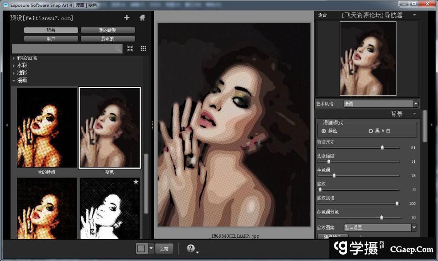
Task: Open the 艺术风格 dropdown
Action: 415,104
